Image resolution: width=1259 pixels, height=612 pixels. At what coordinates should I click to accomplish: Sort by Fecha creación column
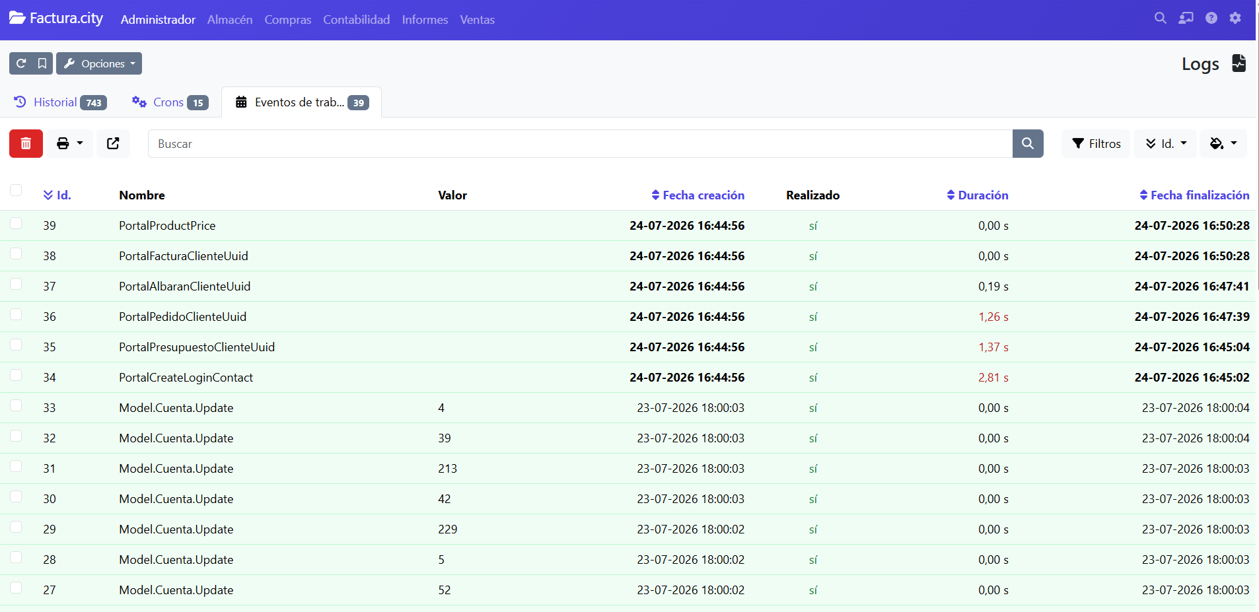click(698, 195)
